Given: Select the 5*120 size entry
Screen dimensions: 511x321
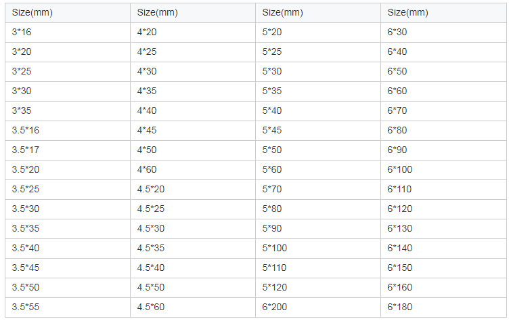Looking at the screenshot, I should point(317,288).
